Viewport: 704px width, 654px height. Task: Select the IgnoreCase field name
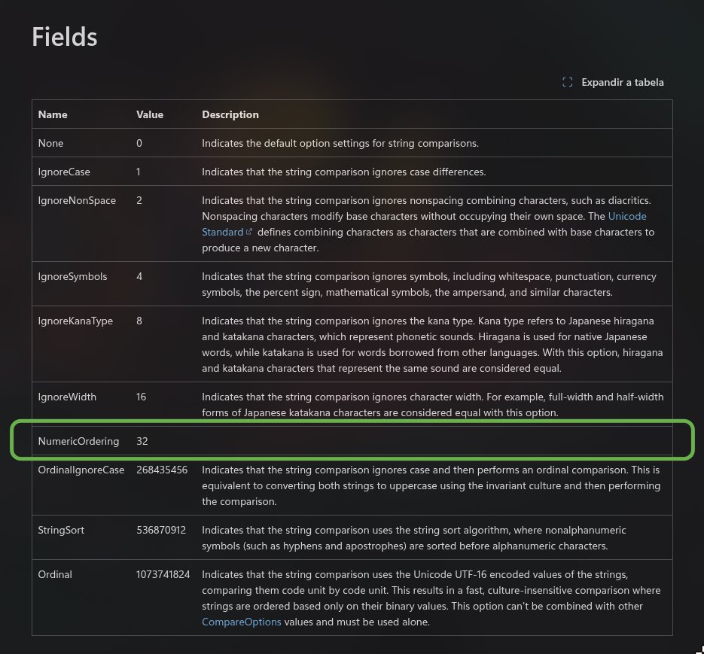(x=64, y=172)
